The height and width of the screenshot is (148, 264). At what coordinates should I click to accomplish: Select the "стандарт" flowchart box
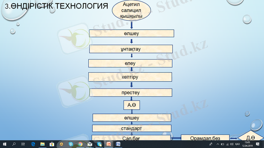pyautogui.click(x=132, y=128)
